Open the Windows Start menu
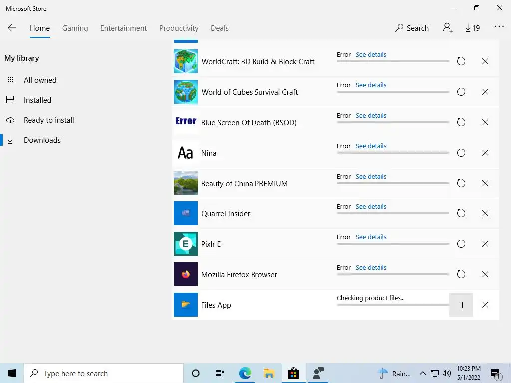The width and height of the screenshot is (511, 383). (x=12, y=373)
